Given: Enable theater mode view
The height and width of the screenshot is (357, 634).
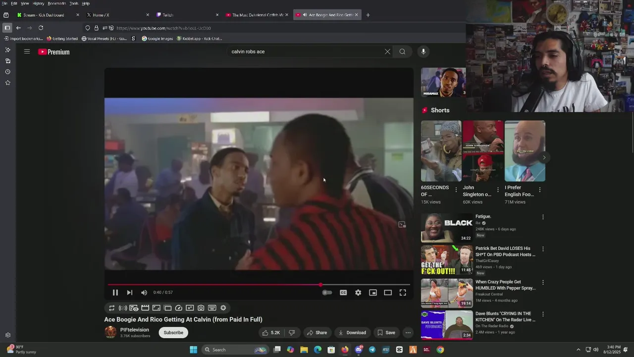Looking at the screenshot, I should tap(388, 293).
